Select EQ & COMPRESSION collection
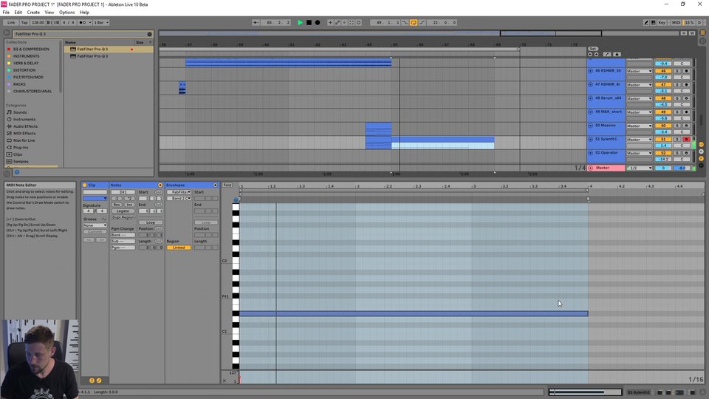This screenshot has height=399, width=709. pyautogui.click(x=31, y=49)
